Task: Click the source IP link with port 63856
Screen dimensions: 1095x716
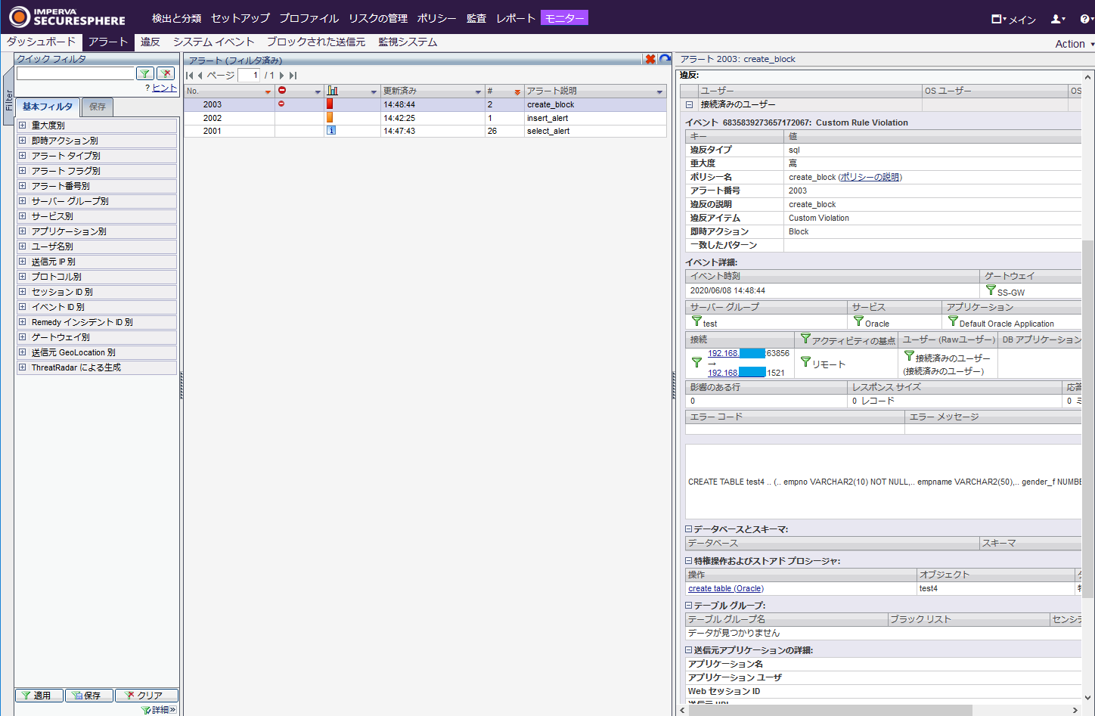Action: tap(737, 353)
